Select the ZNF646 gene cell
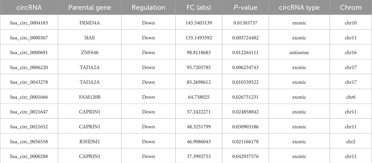The height and width of the screenshot is (163, 372). click(x=90, y=53)
